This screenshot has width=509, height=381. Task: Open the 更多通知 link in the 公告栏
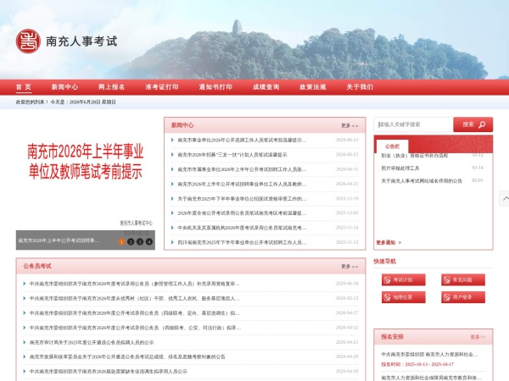pos(389,242)
